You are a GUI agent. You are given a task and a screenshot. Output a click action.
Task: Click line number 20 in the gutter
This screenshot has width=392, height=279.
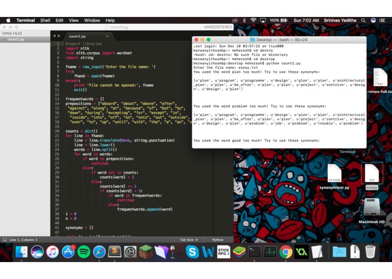[x=57, y=131]
